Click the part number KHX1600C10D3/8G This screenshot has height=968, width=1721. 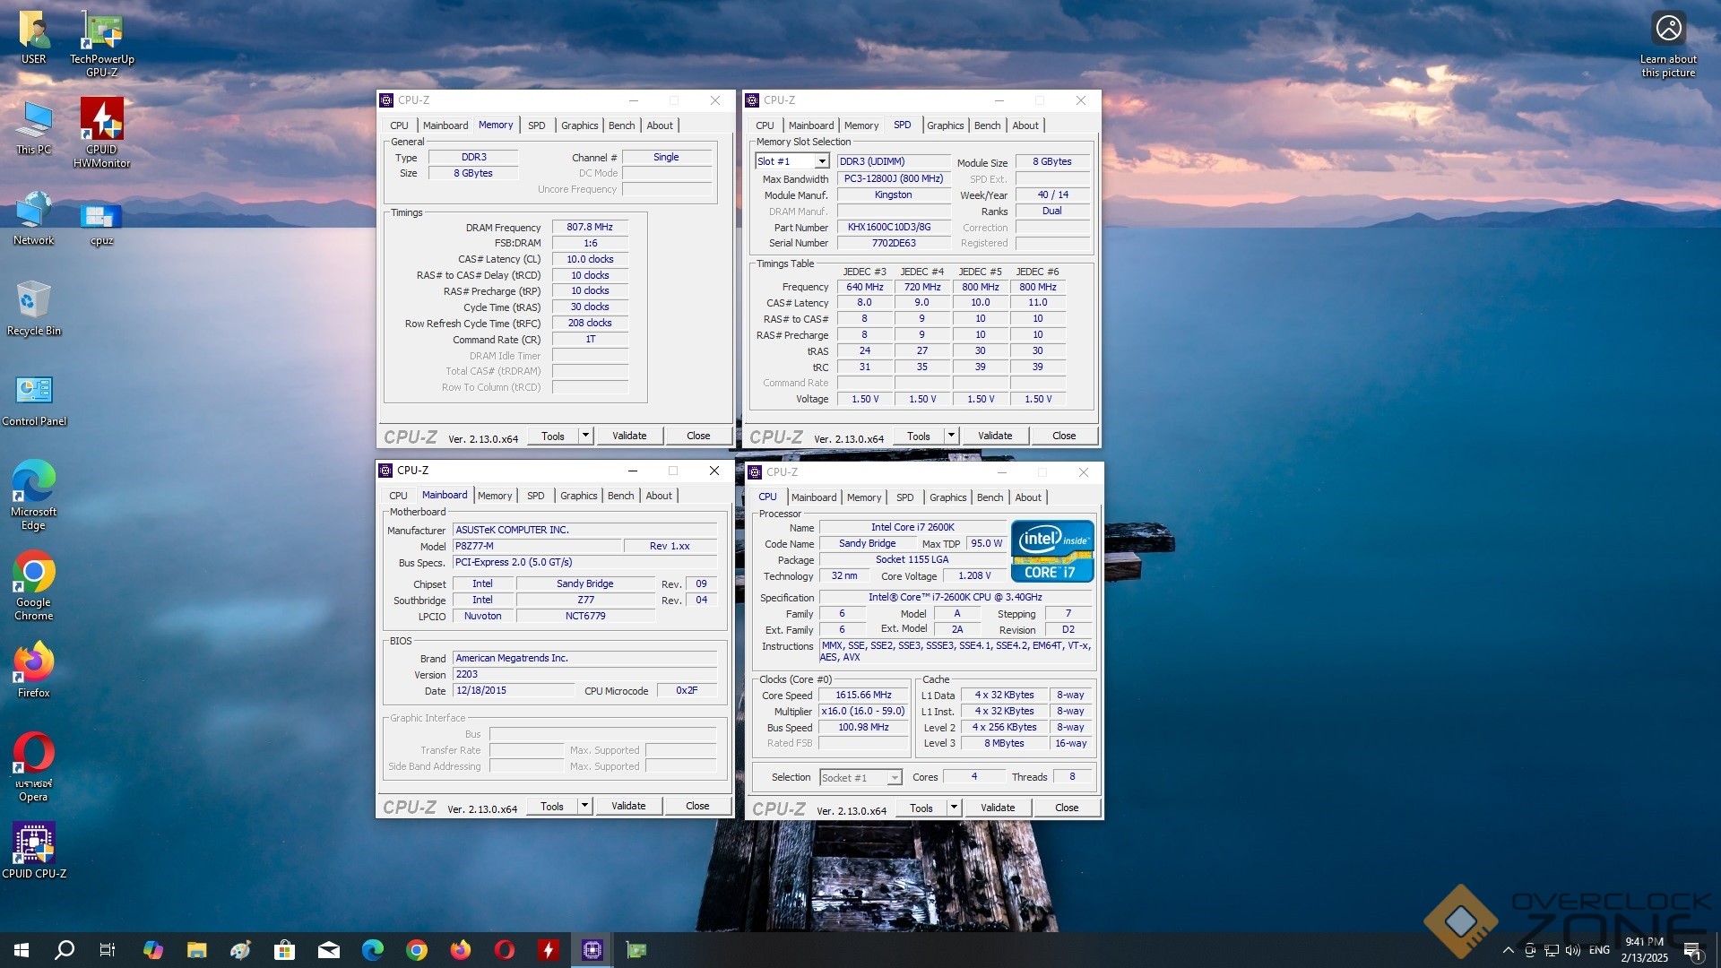[x=894, y=228]
